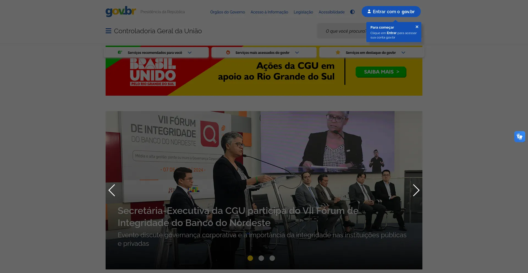The image size is (528, 273).
Task: Open Órgãos do Governo menu link
Action: 227,12
